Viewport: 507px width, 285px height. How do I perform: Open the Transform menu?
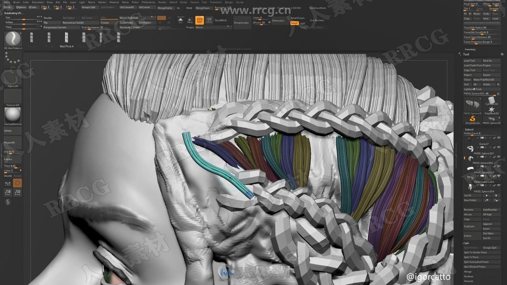(x=215, y=2)
